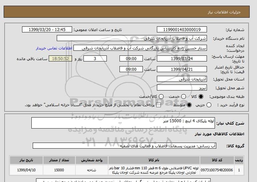The image size is (257, 182).
Task: Click the quantity cell 15000
Action: pos(59,170)
